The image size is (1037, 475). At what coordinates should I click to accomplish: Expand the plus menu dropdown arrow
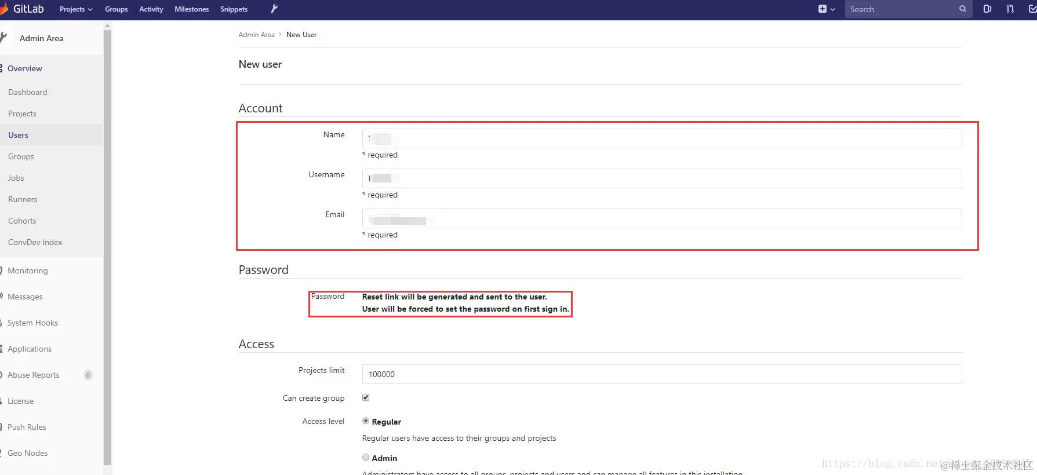[x=833, y=9]
